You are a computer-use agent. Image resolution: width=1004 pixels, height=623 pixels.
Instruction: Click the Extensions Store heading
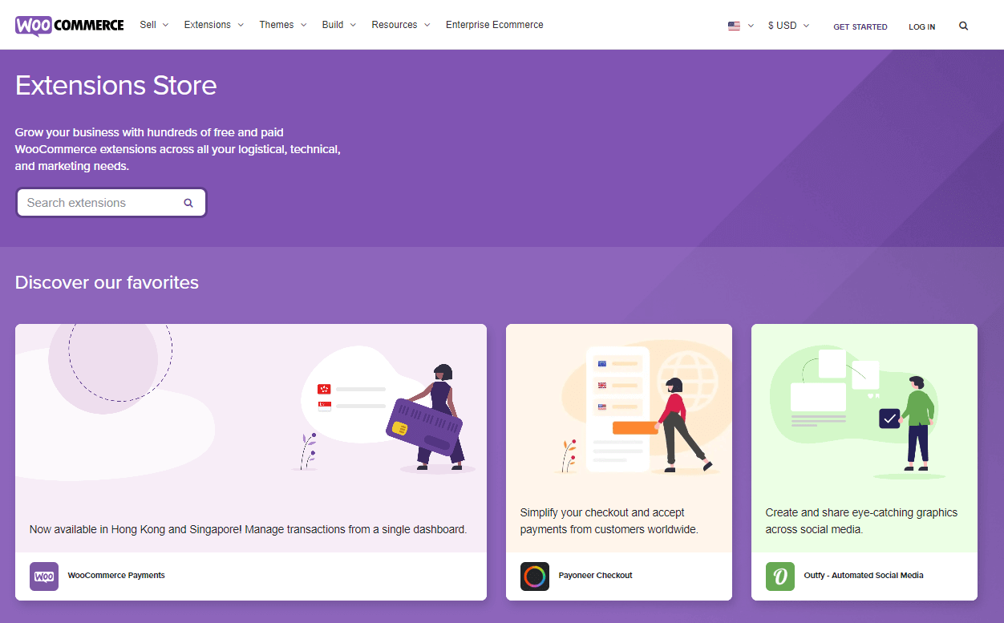coord(116,85)
